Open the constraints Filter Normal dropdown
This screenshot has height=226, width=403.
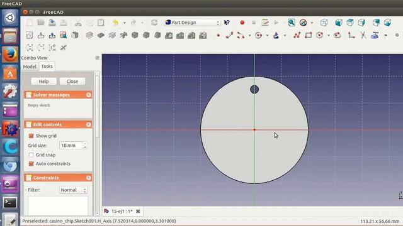(x=73, y=190)
